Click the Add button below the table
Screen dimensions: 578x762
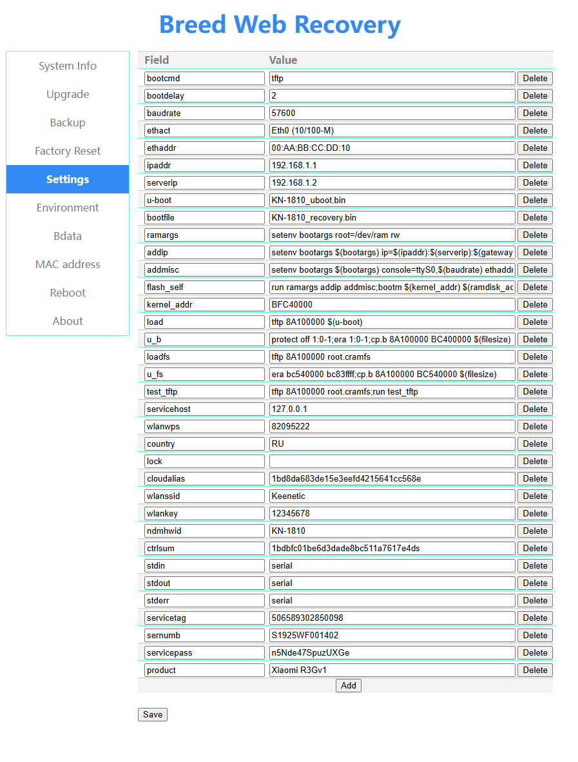(x=348, y=685)
